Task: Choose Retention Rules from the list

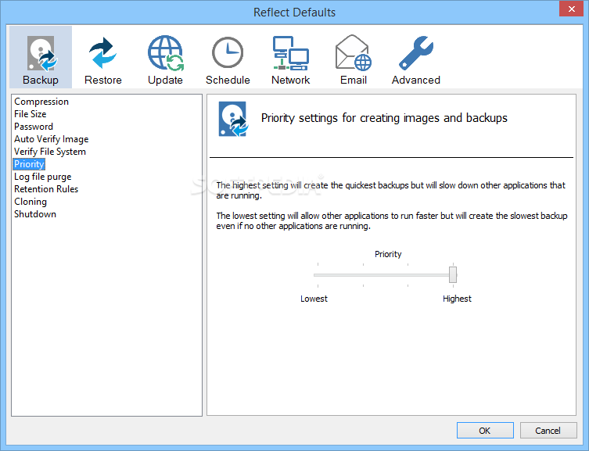Action: click(46, 189)
